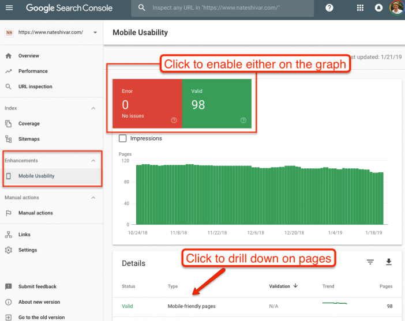
Task: Open the property selector dropdown arrow
Action: (x=95, y=32)
